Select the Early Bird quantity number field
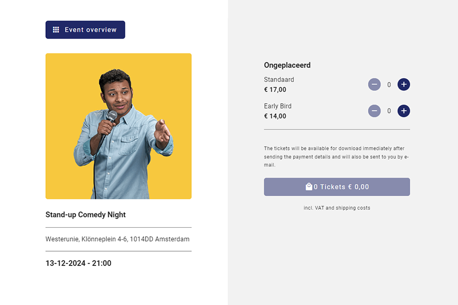458x305 pixels. coord(389,111)
